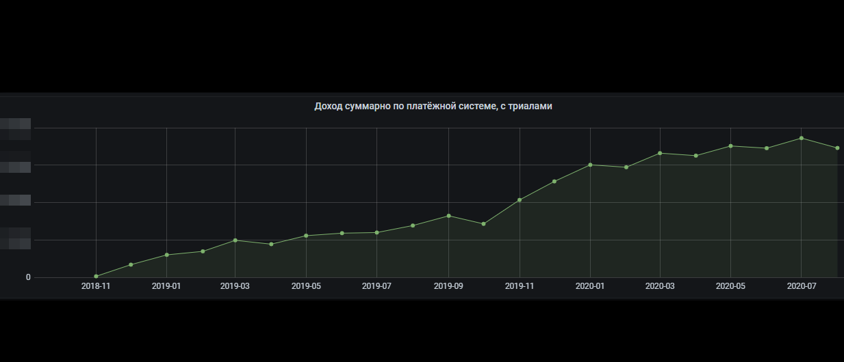844x362 pixels.
Task: Select the data point at 2019-01
Action: pos(166,255)
